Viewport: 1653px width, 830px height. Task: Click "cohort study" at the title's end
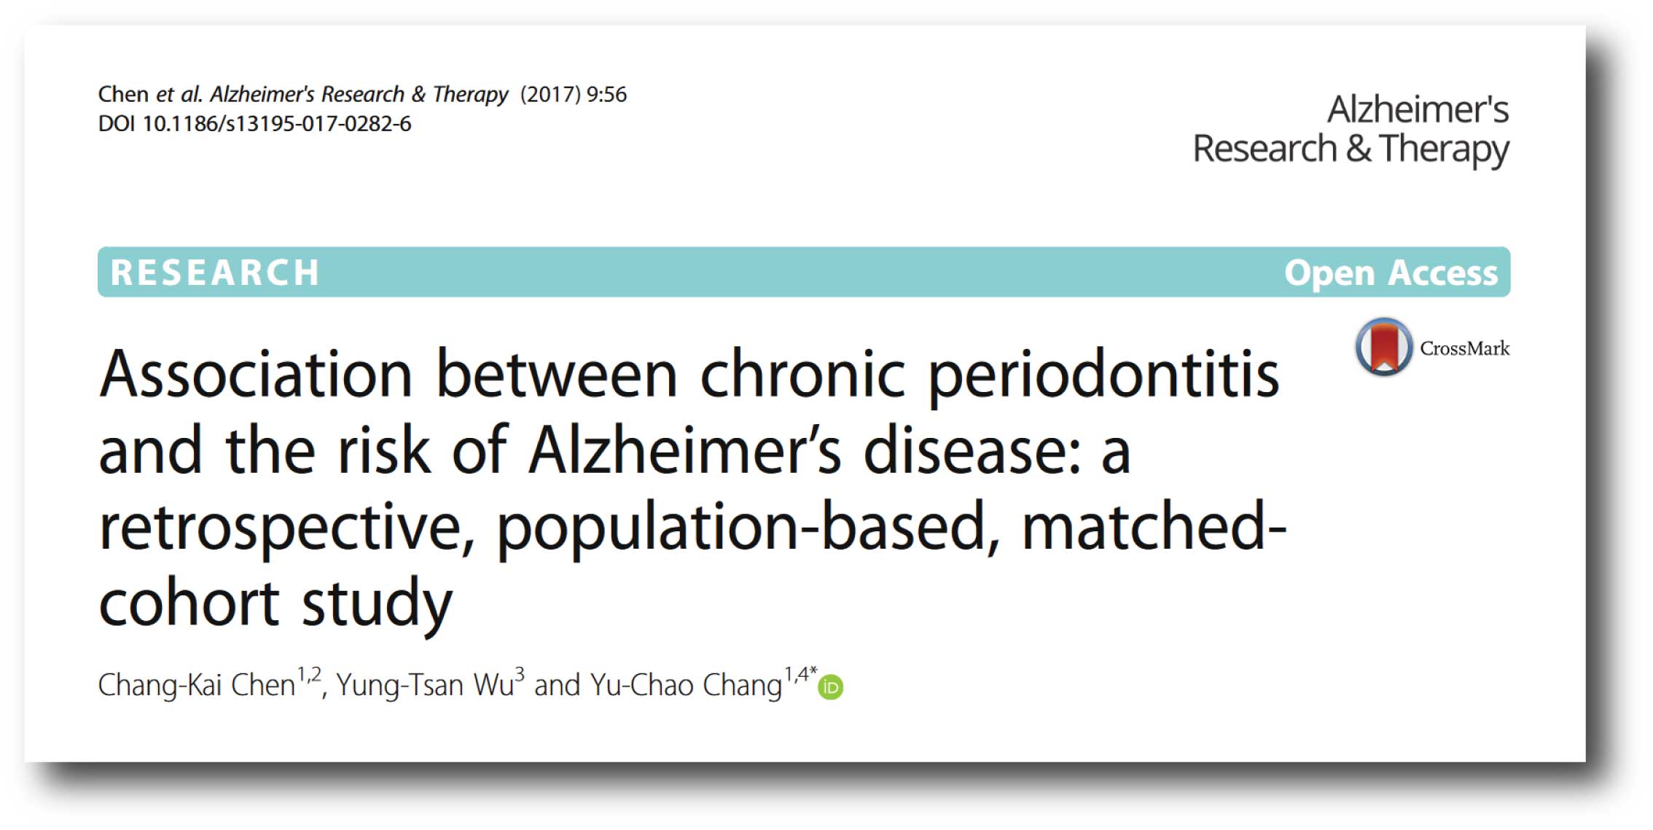tap(275, 603)
